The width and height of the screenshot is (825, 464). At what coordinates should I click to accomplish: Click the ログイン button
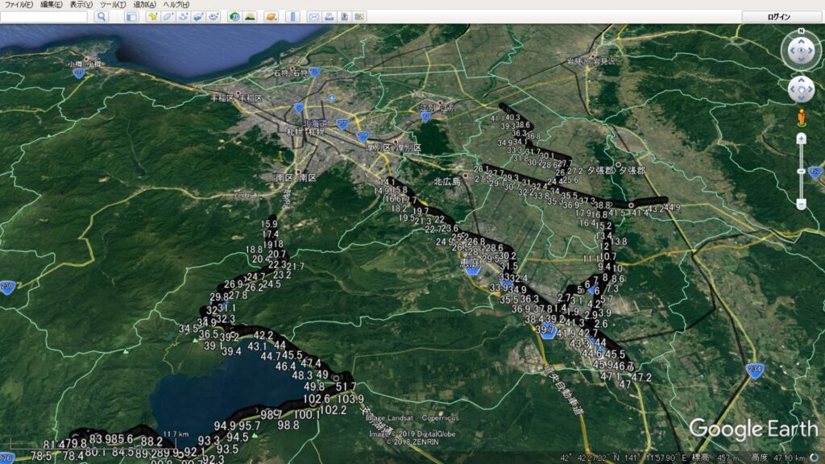tap(779, 16)
